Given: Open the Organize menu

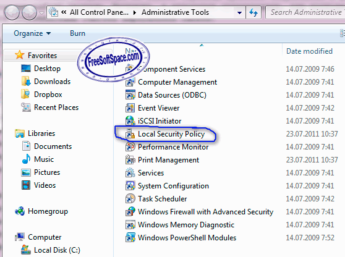Looking at the screenshot, I should [32, 33].
